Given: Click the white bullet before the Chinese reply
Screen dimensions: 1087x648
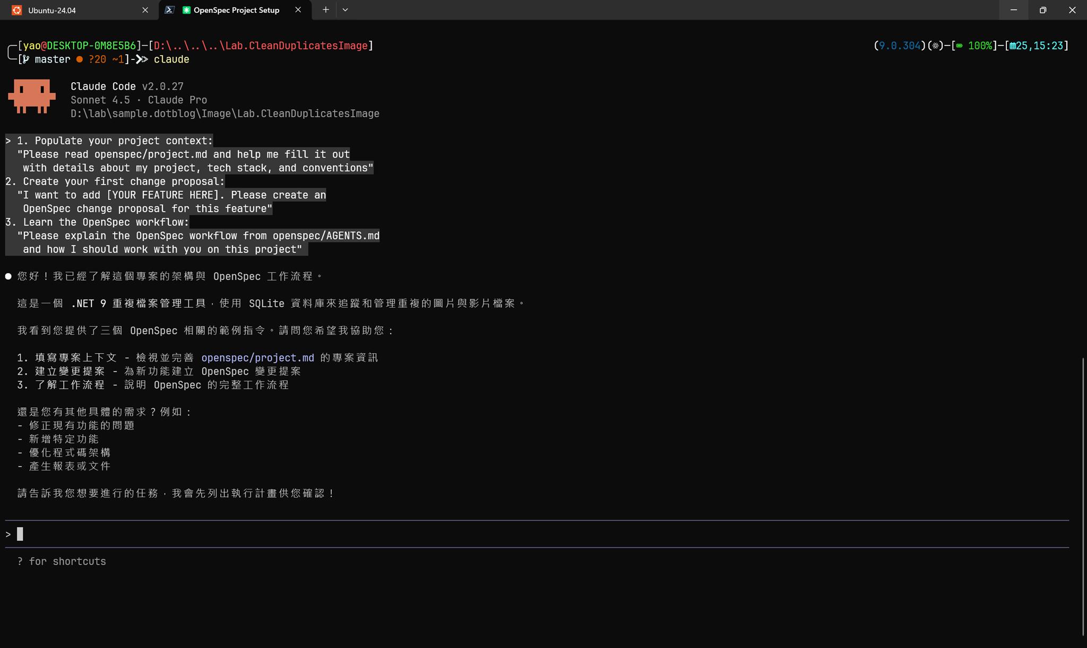Looking at the screenshot, I should tap(8, 276).
